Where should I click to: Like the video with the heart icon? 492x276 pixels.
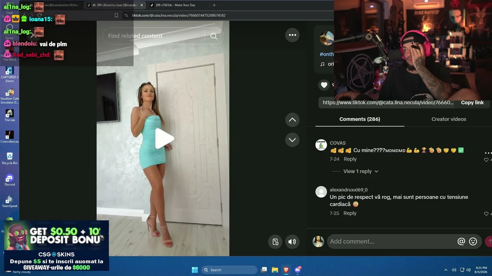[324, 85]
